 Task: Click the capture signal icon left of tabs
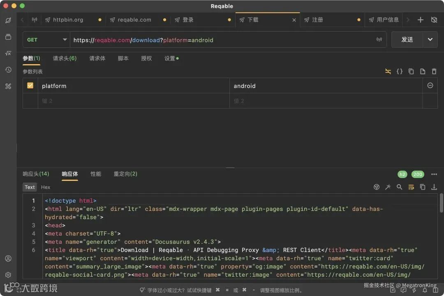click(34, 20)
